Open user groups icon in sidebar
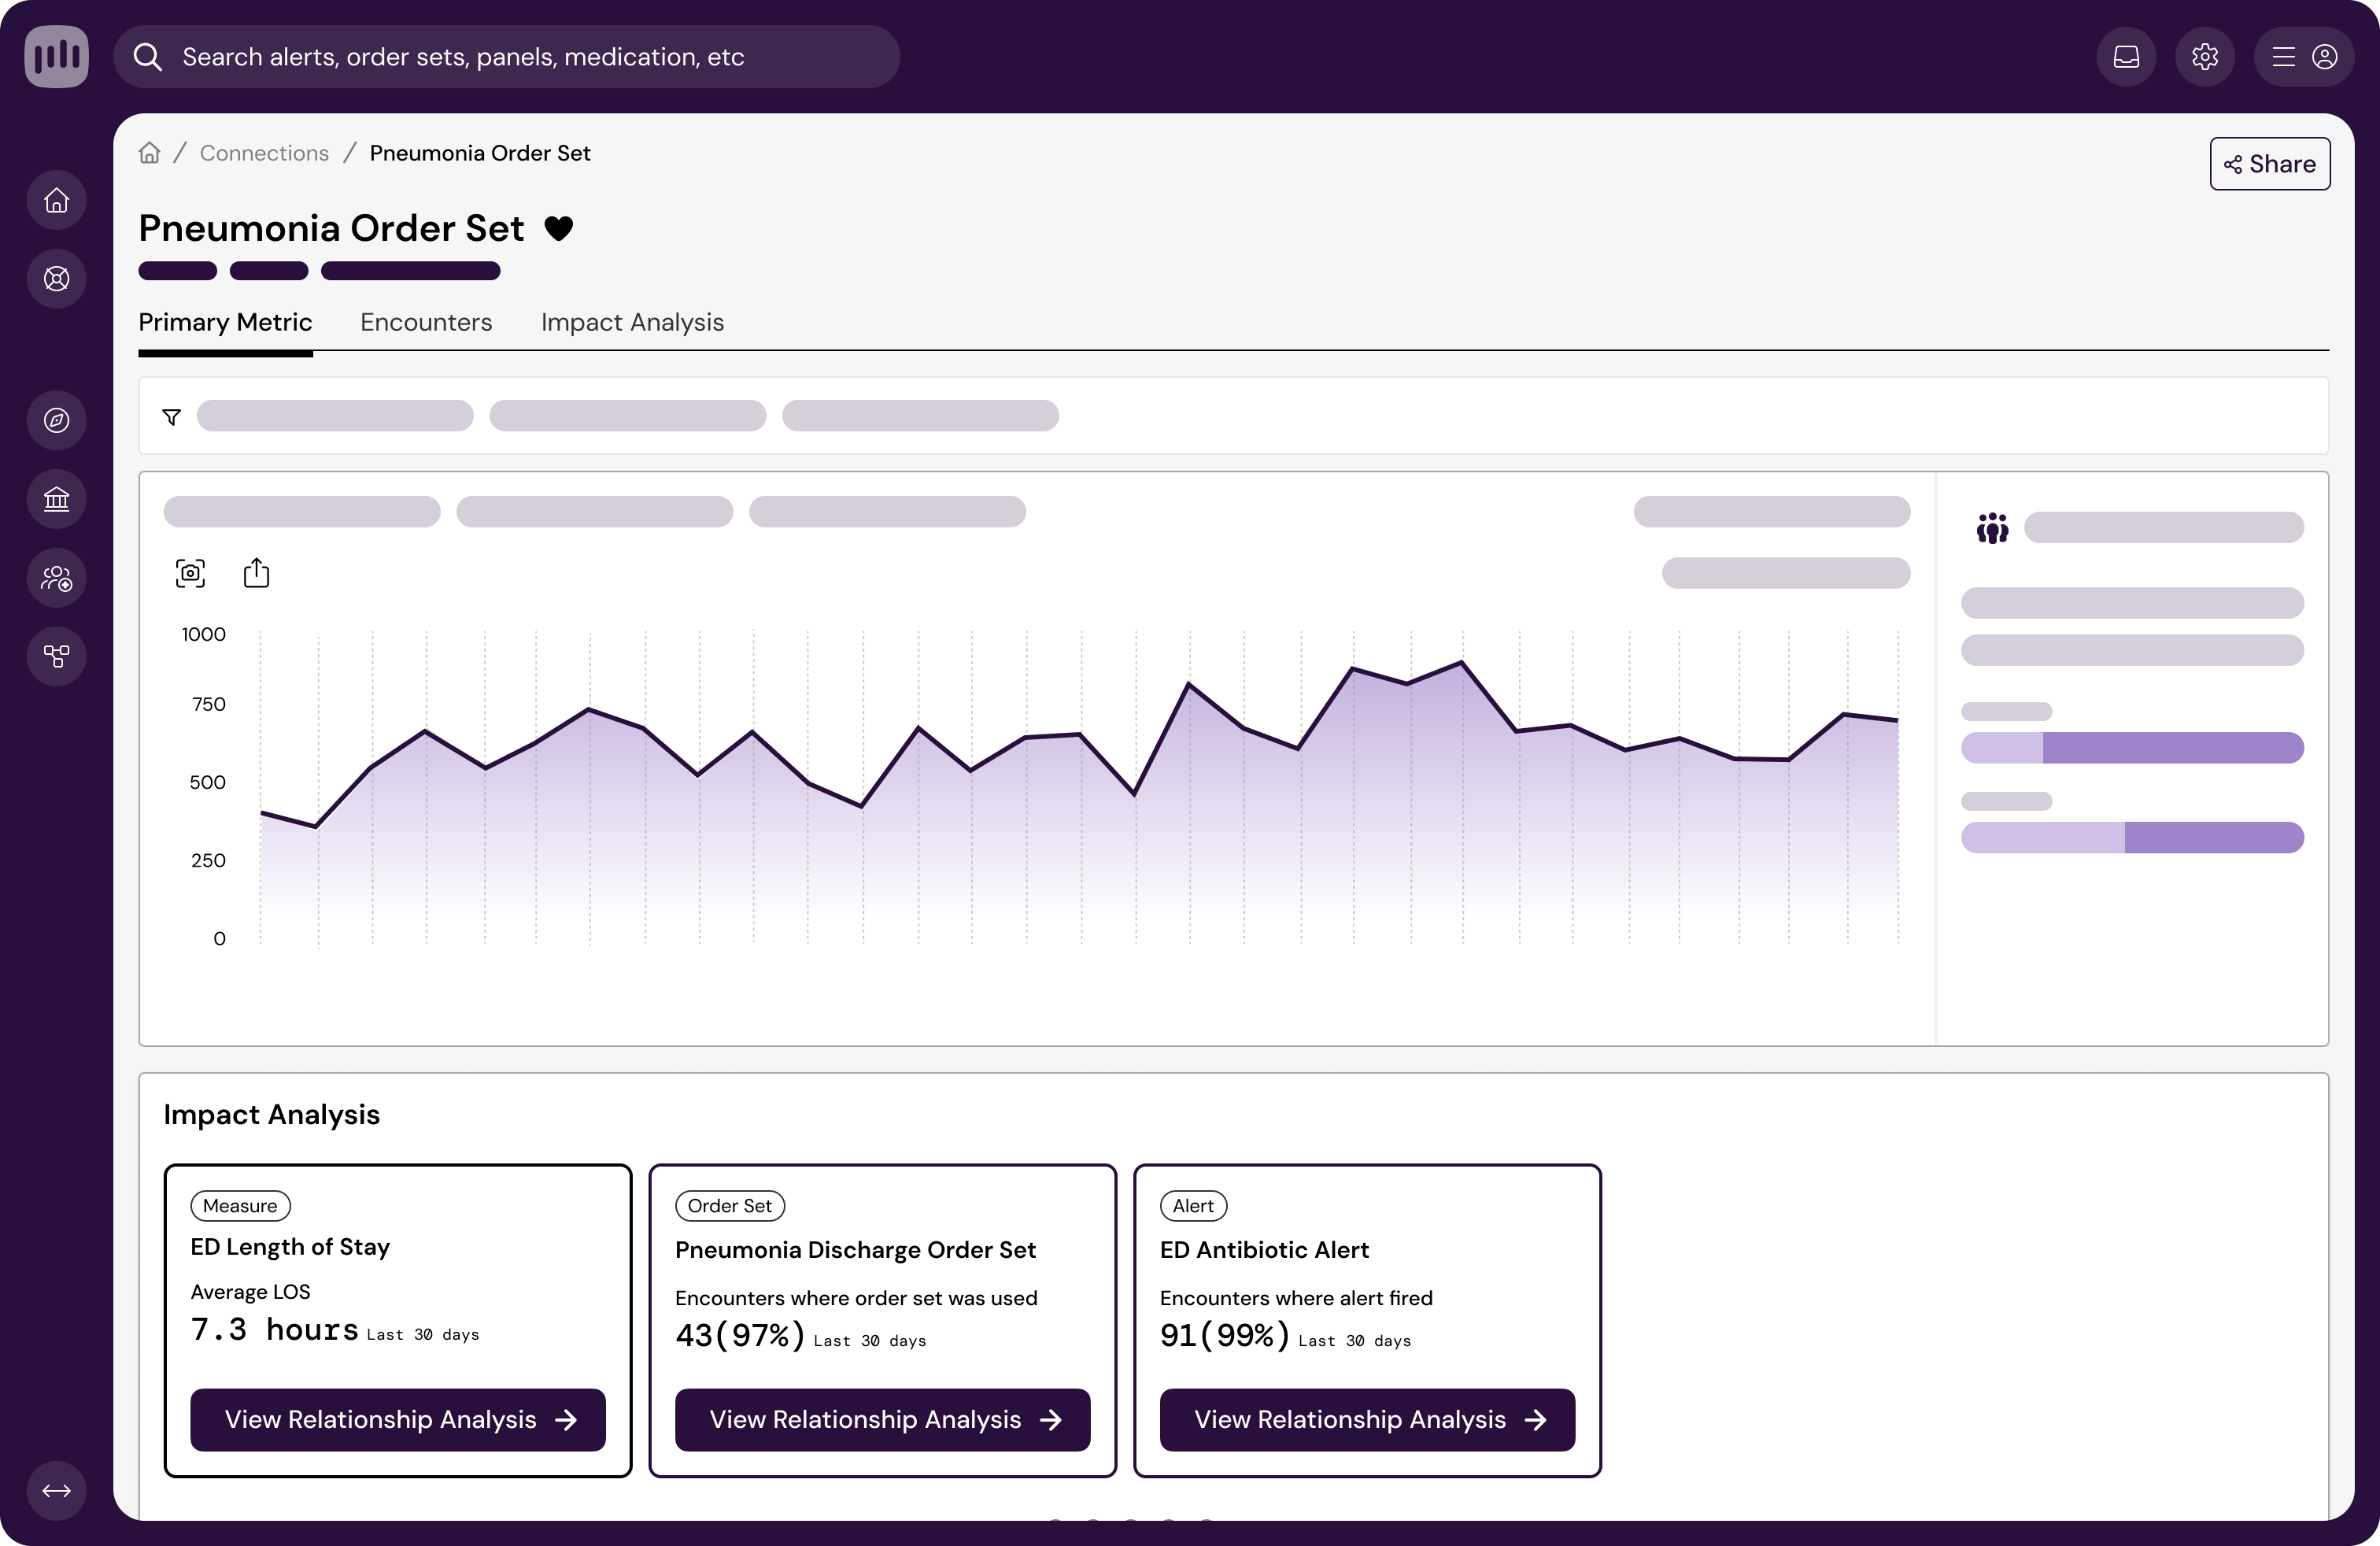Screen dimensions: 2380x1546 tap(57, 578)
